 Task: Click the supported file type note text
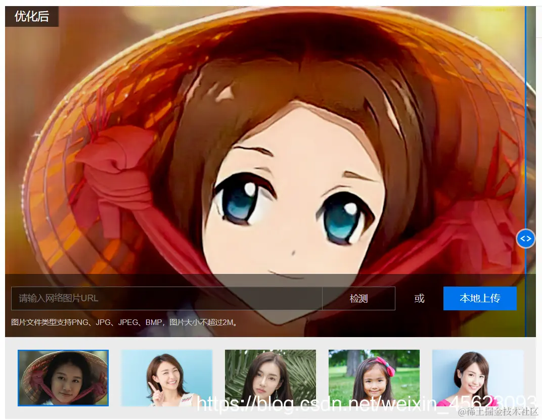pos(124,322)
